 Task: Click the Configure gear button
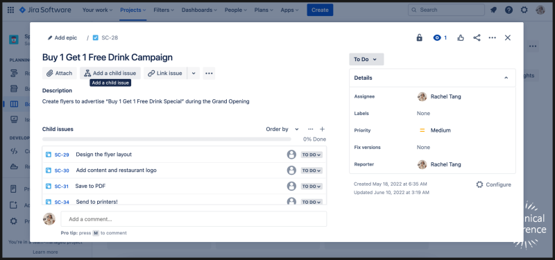click(494, 184)
